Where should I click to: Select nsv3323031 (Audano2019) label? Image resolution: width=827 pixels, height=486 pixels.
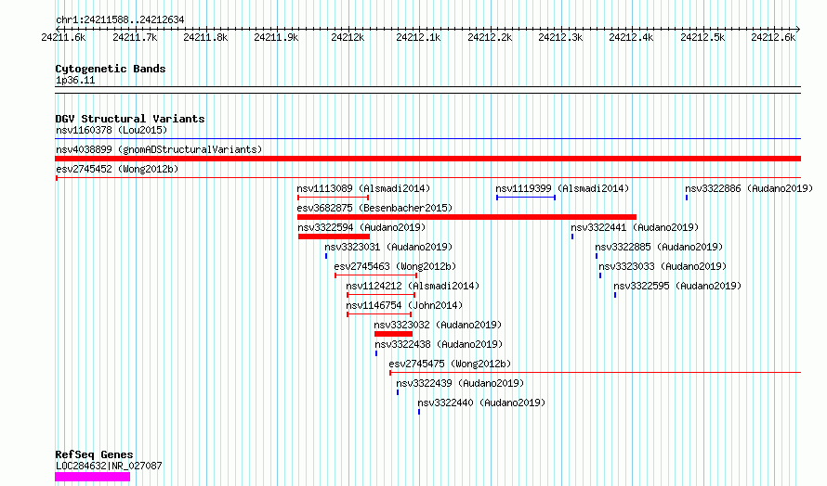[388, 247]
